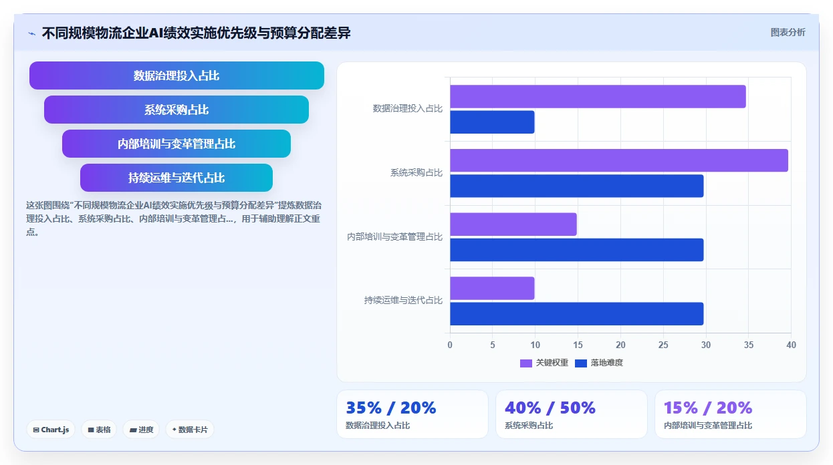Click the 内部培训与变革管理占比 y-axis label
This screenshot has height=465, width=833.
point(395,237)
